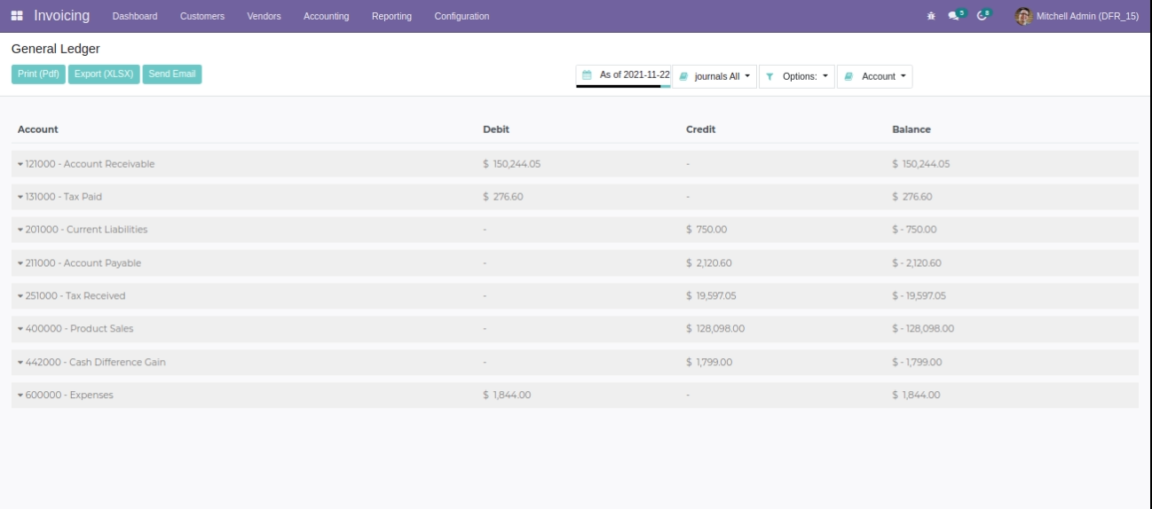Expand the 251000 Tax Received row
Screen dimensions: 1152x509
click(75, 296)
